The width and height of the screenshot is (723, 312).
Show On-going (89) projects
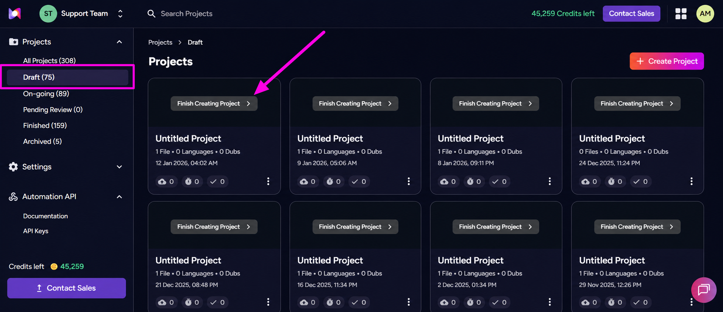[x=46, y=94]
